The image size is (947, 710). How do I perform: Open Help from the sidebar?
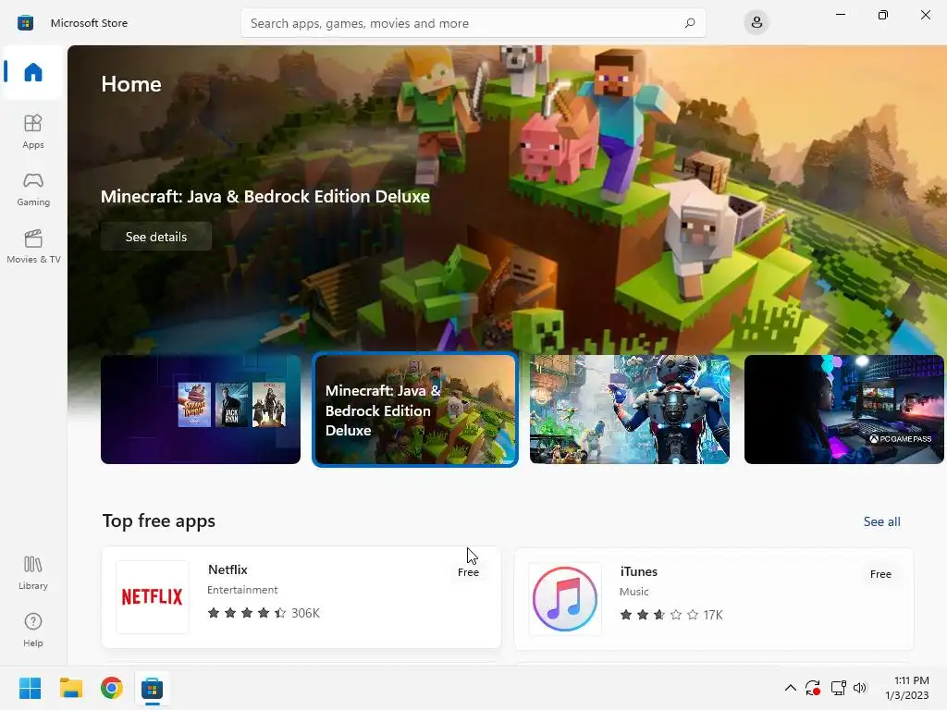coord(33,630)
